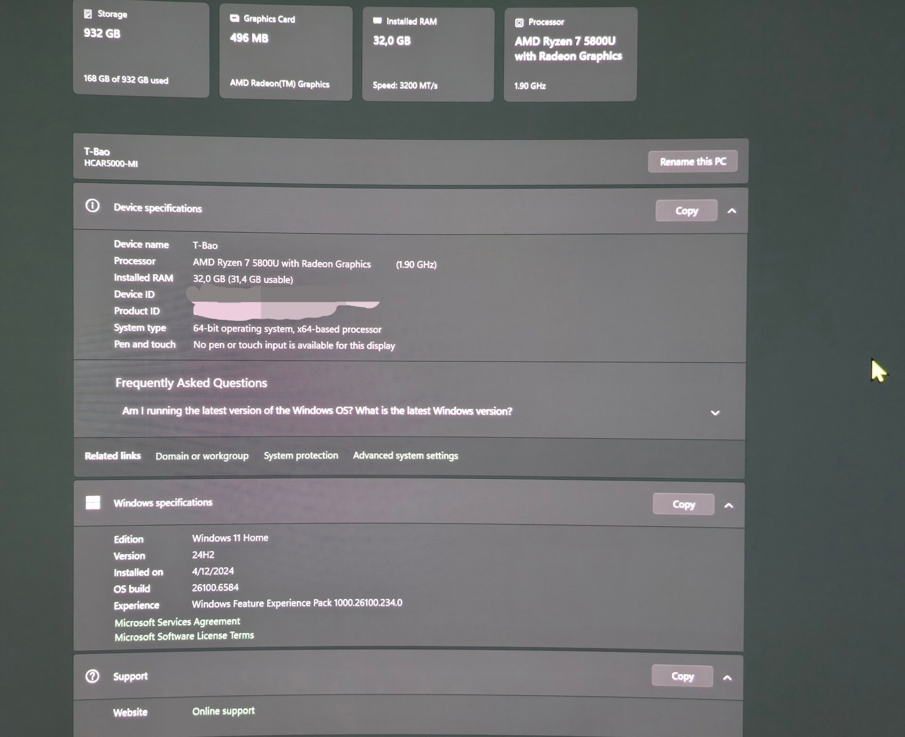
Task: Click the Device ID label
Action: 134,294
